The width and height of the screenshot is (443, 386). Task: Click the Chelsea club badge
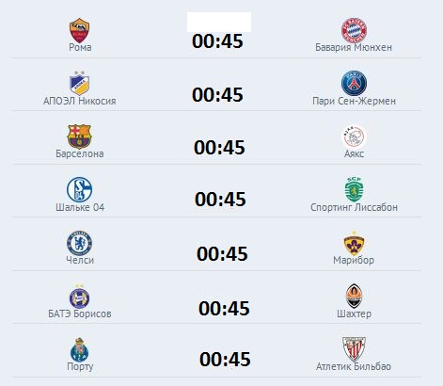(x=79, y=243)
